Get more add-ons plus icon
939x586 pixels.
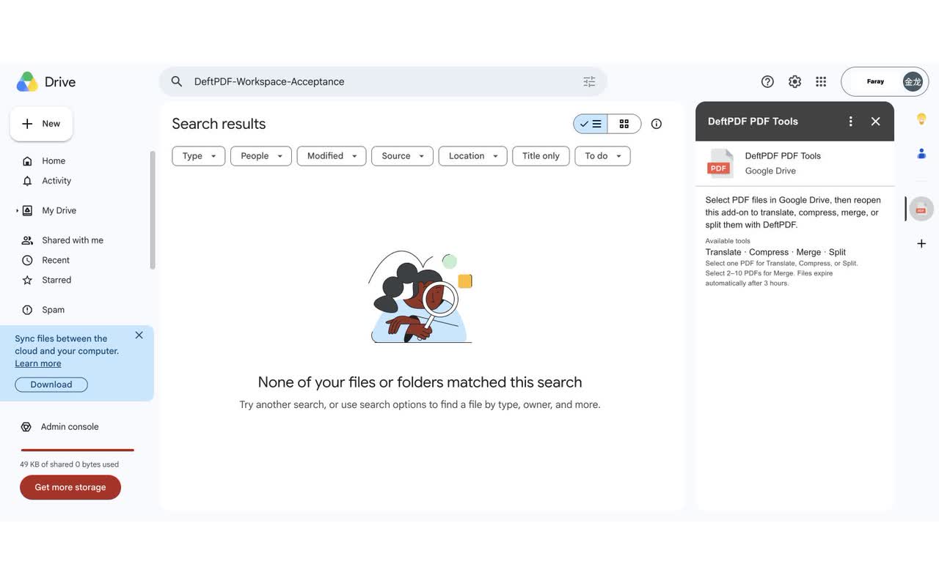(x=921, y=243)
